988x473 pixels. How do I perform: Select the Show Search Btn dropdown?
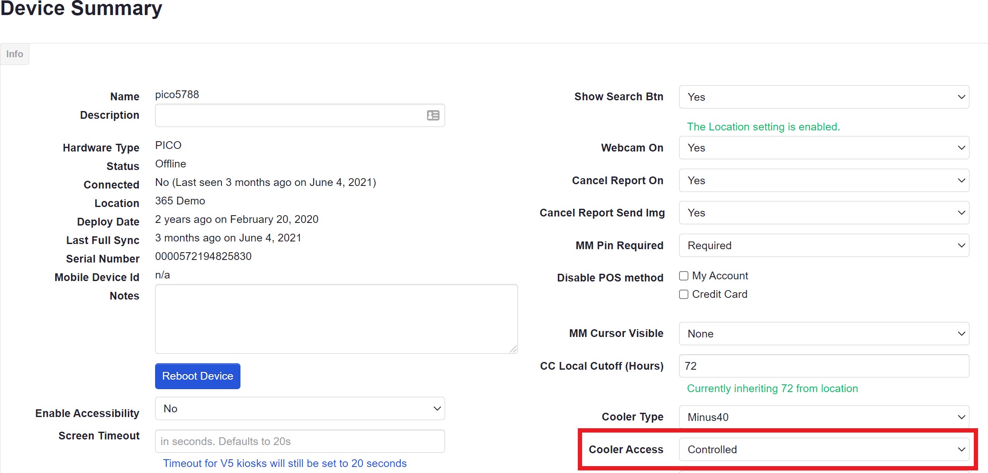click(824, 97)
